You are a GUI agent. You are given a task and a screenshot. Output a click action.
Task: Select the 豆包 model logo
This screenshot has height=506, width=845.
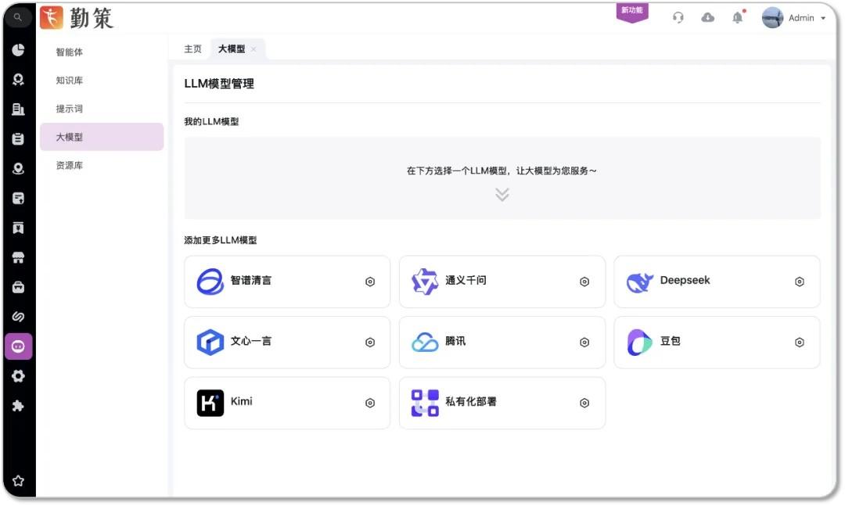coord(640,342)
